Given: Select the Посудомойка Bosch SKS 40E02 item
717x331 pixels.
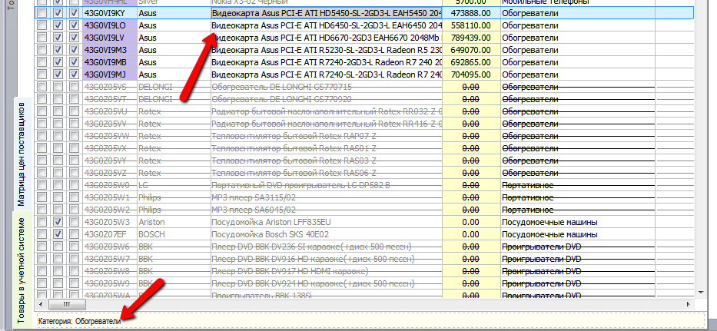Looking at the screenshot, I should coord(327,234).
